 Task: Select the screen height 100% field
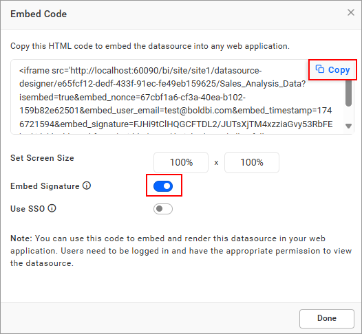[252, 162]
